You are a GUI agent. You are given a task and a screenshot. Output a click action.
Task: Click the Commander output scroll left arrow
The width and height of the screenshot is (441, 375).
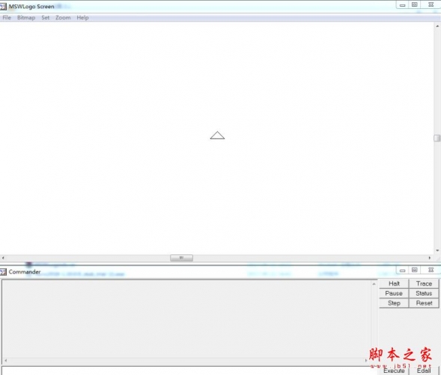pos(6,360)
